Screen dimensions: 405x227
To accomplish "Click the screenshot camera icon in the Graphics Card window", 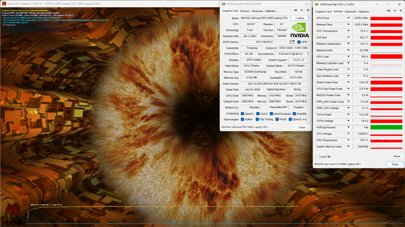I will click(296, 10).
